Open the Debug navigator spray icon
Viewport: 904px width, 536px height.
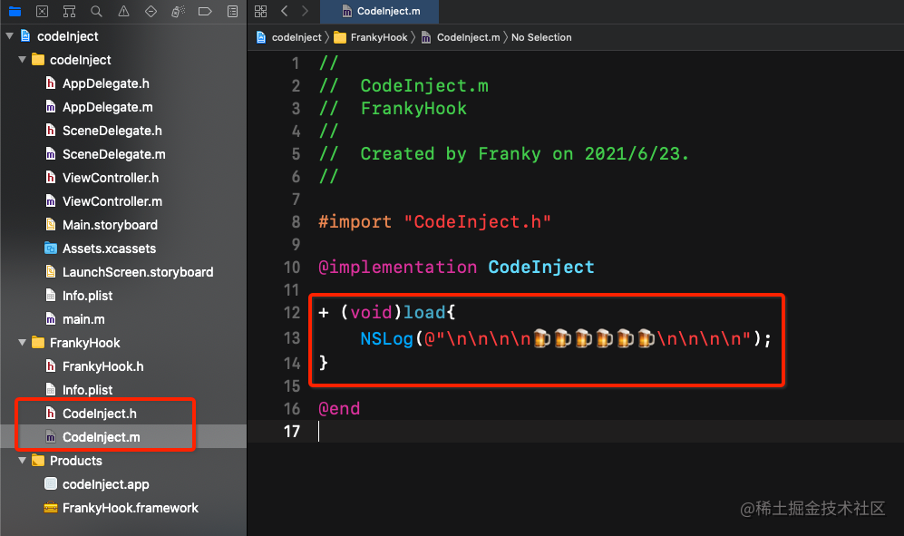click(178, 11)
